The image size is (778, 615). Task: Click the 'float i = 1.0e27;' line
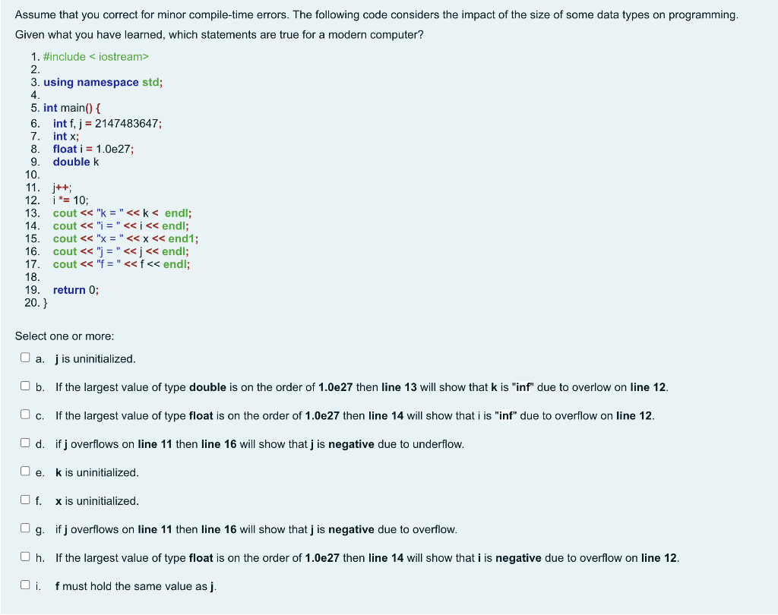[x=94, y=149]
